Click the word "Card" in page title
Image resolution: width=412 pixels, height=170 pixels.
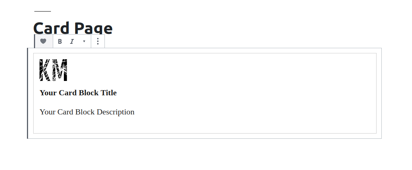tap(51, 28)
